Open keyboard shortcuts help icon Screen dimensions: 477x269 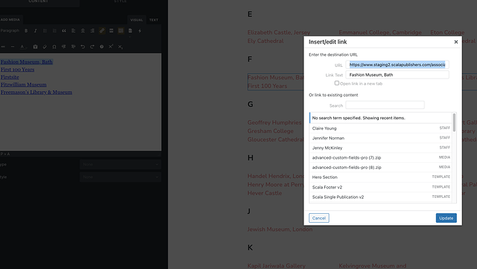[102, 47]
